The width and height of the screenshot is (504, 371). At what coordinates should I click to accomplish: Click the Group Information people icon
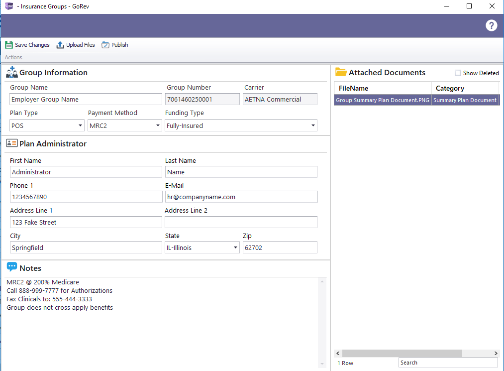click(x=12, y=72)
